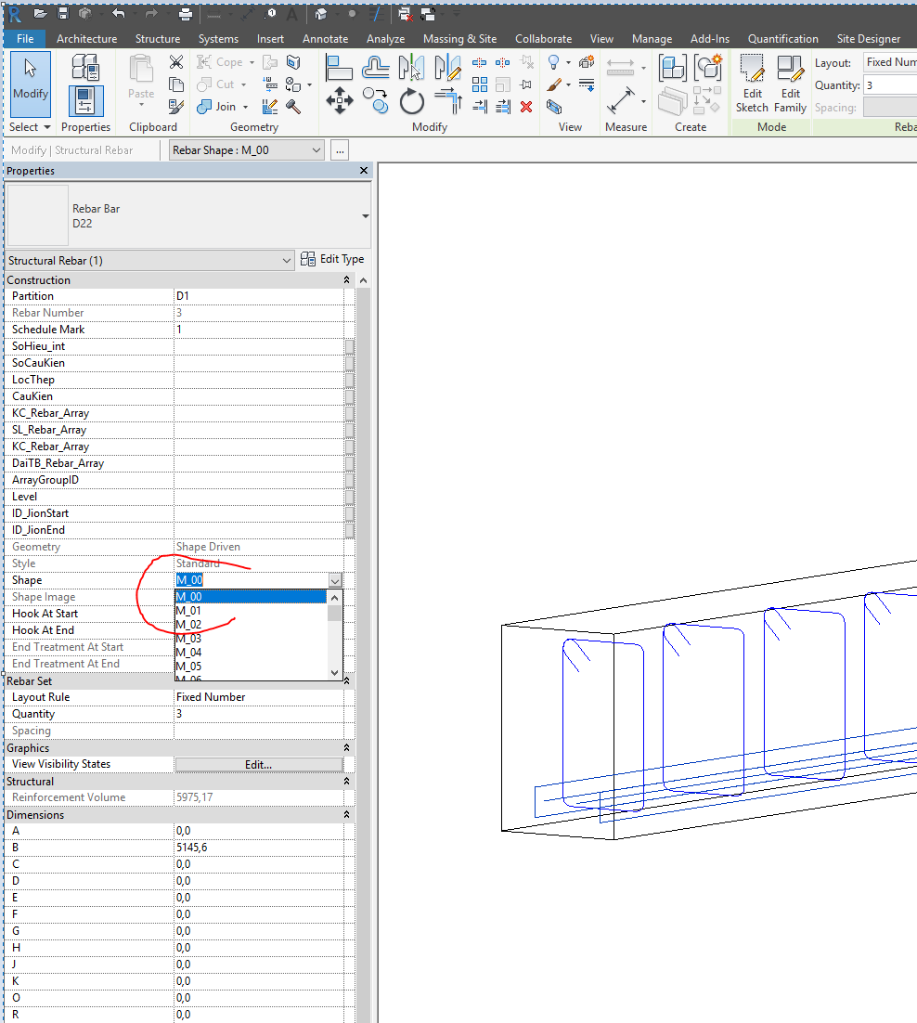Cut to clipboard scissors icon
Screen dimensions: 917x1023
[176, 62]
